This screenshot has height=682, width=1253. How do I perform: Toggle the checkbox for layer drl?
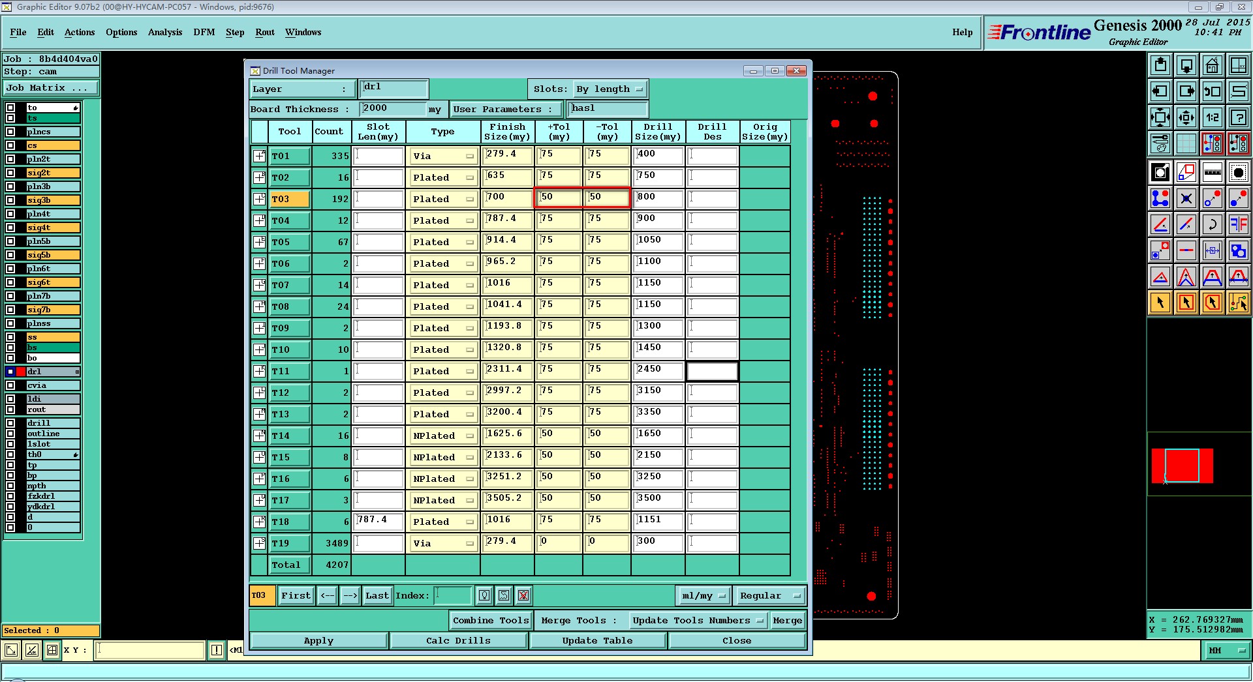[x=10, y=372]
